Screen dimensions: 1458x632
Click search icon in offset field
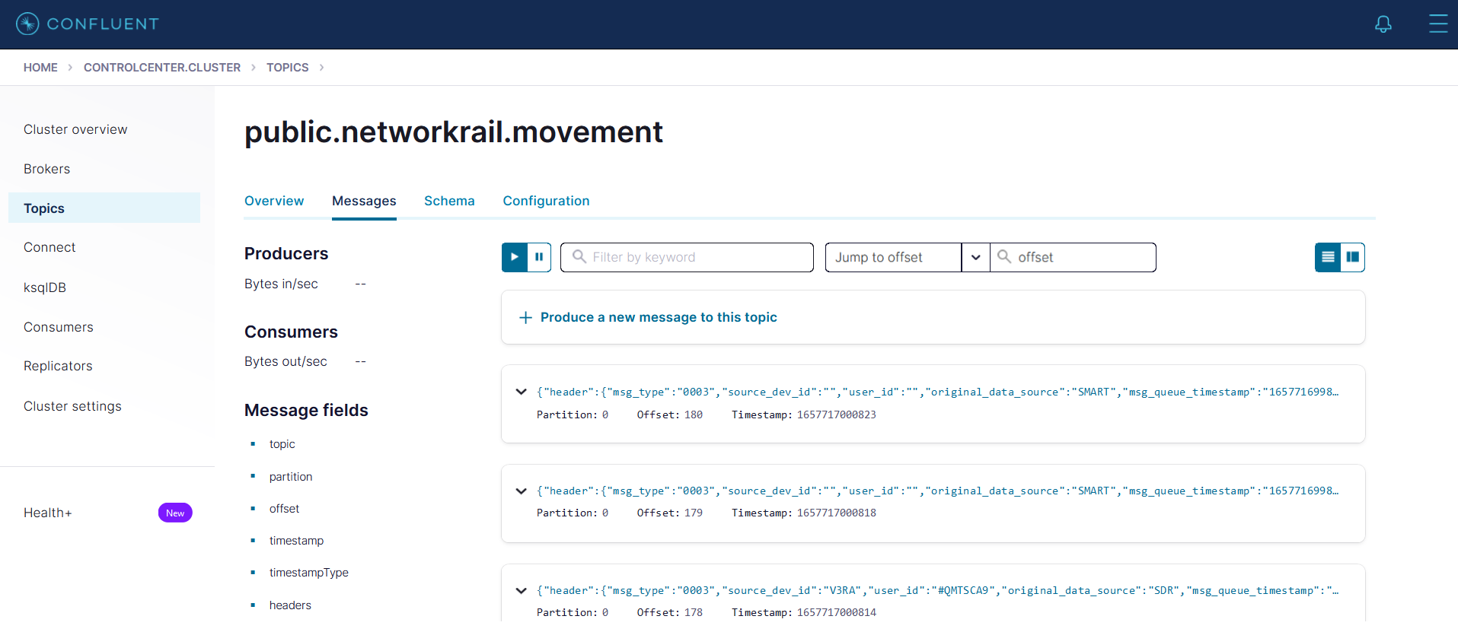(x=1004, y=256)
